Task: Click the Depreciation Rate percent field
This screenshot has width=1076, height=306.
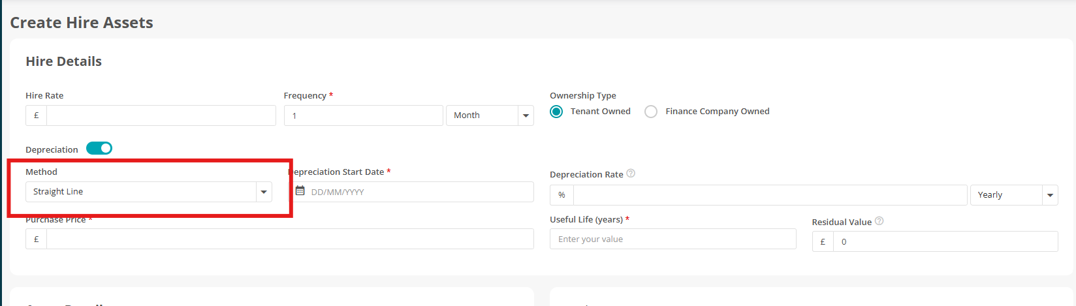Action: [770, 195]
